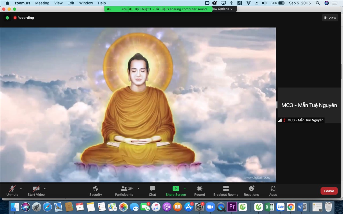Open Adobe Premiere Pro from the Dock
This screenshot has height=214, width=343.
[232, 207]
